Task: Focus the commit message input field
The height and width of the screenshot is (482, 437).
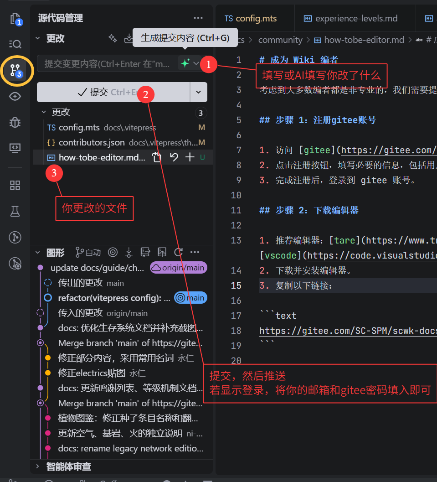Action: click(x=108, y=64)
